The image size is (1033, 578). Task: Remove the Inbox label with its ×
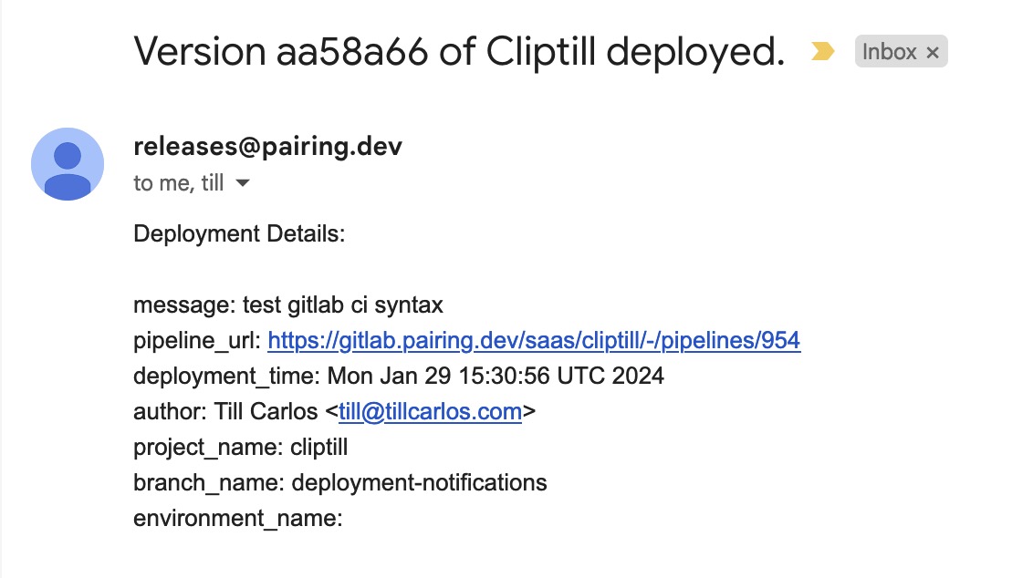coord(933,53)
